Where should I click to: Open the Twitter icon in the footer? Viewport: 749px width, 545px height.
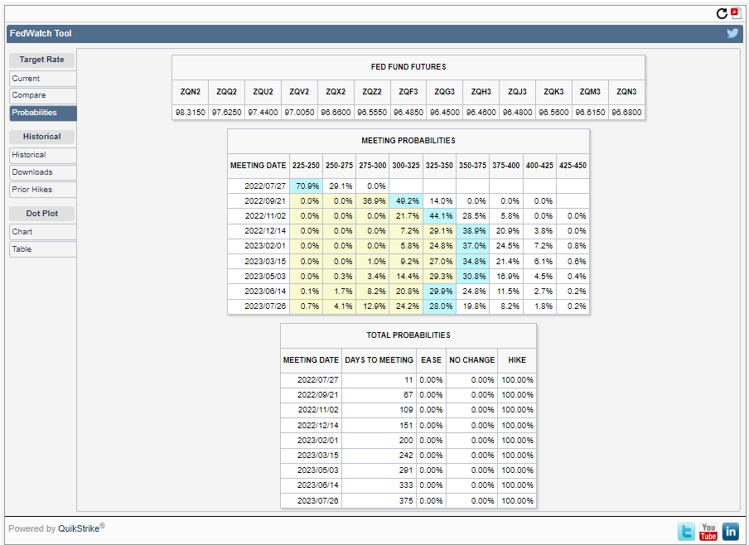click(686, 532)
